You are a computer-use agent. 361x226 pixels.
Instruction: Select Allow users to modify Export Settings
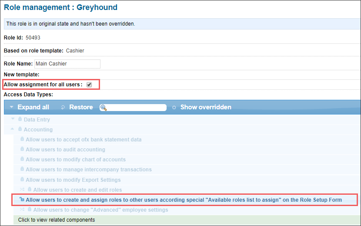point(73,180)
